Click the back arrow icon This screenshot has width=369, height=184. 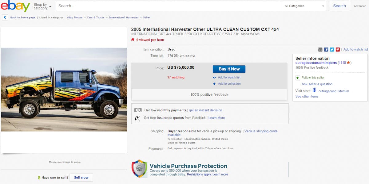[x=5, y=17]
